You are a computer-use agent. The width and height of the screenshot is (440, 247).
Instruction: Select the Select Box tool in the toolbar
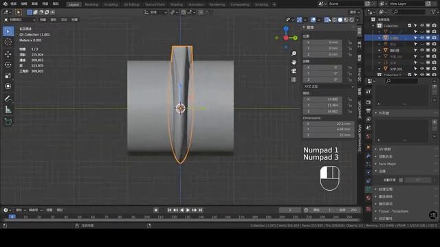tap(8, 32)
